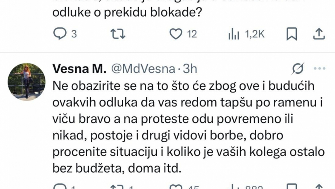Reply to Vesna M.'s tweet
Screen dimensions: 335x189
point(59,186)
